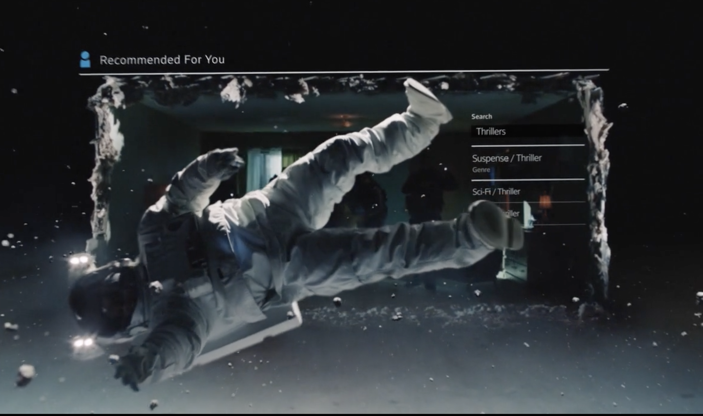Choose the Suspense / Thriller search result
The width and height of the screenshot is (703, 416).
[507, 158]
